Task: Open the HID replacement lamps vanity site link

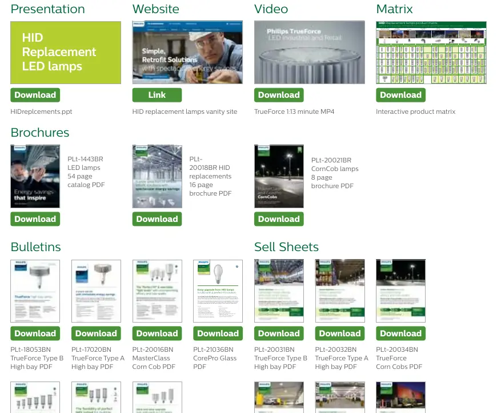Action: tap(157, 95)
